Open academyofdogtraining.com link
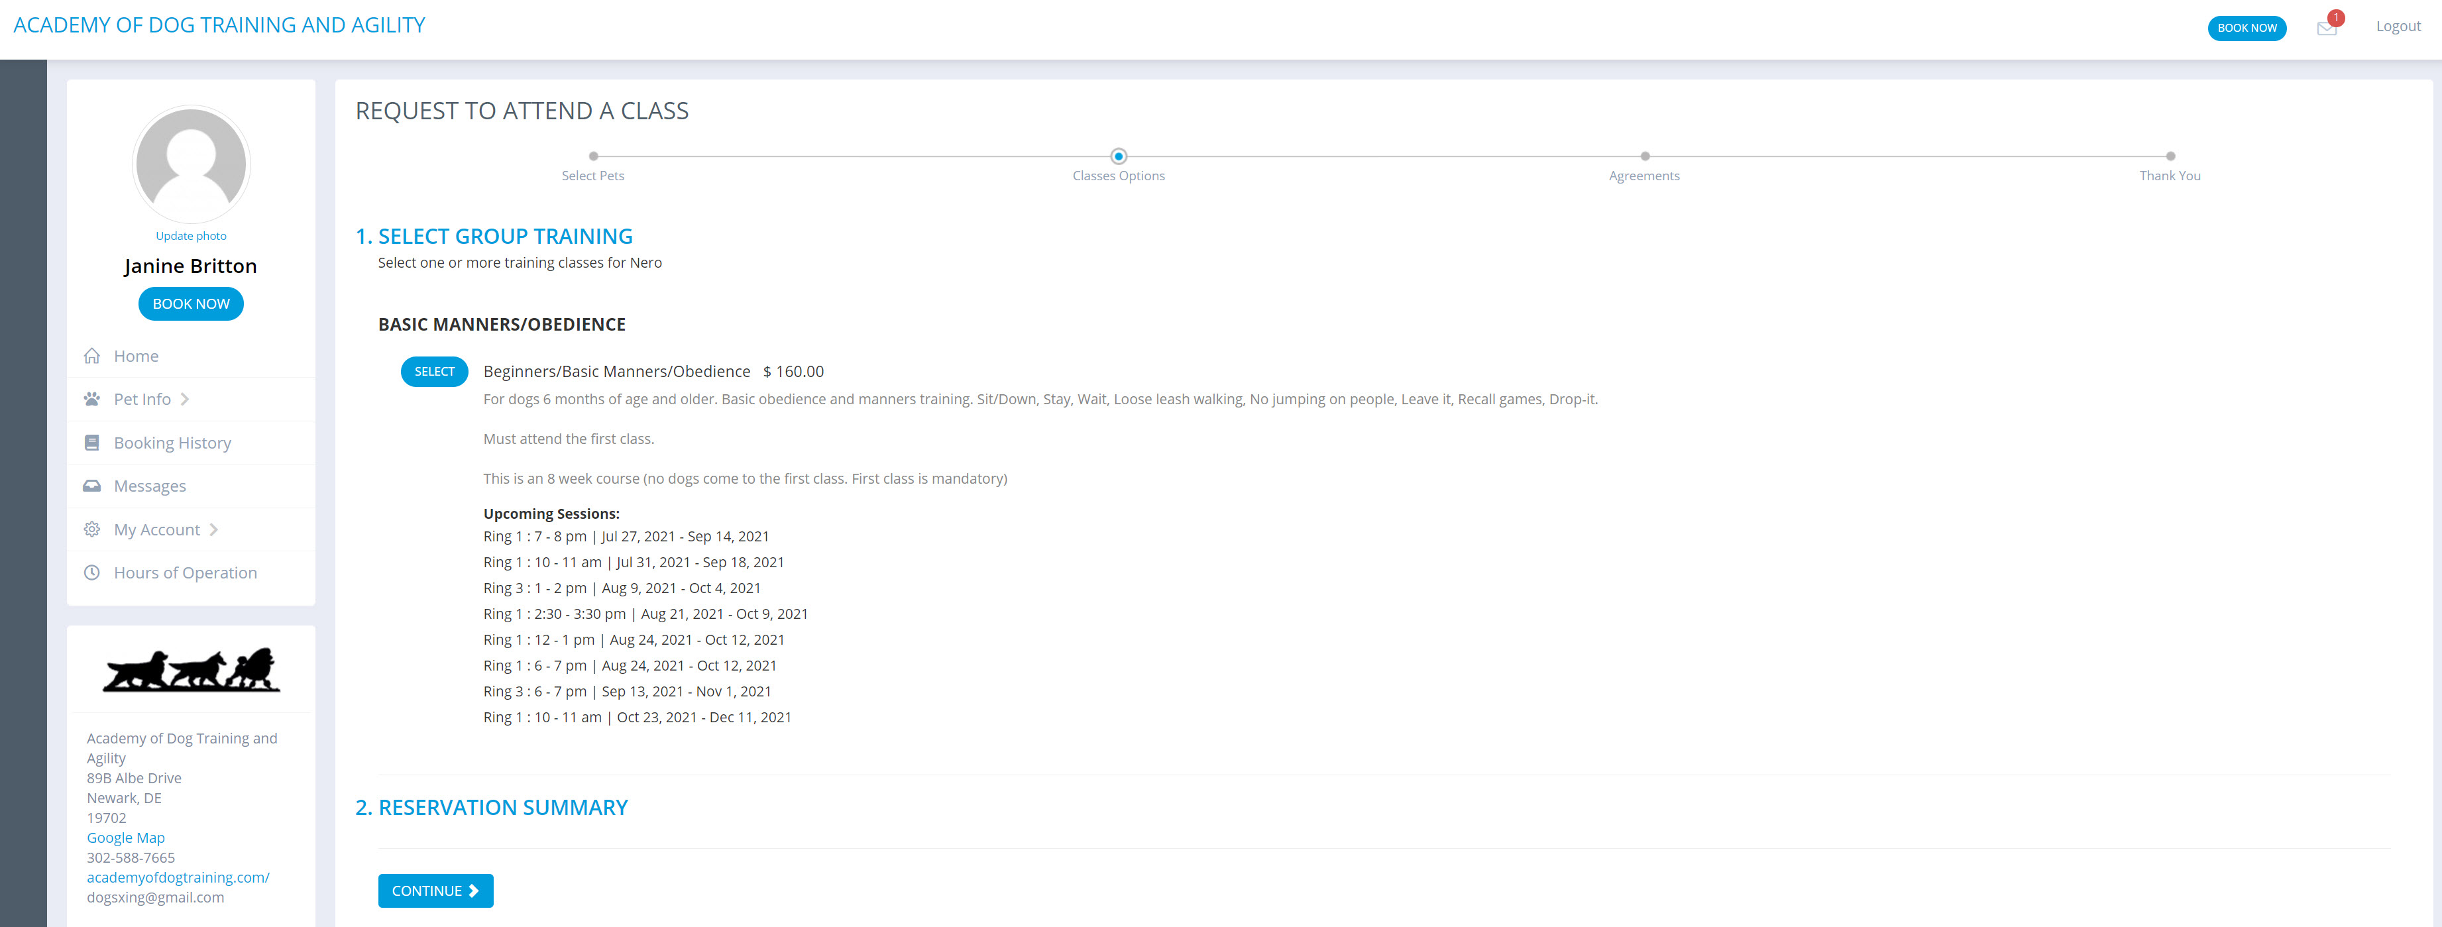The image size is (2442, 927). [178, 878]
